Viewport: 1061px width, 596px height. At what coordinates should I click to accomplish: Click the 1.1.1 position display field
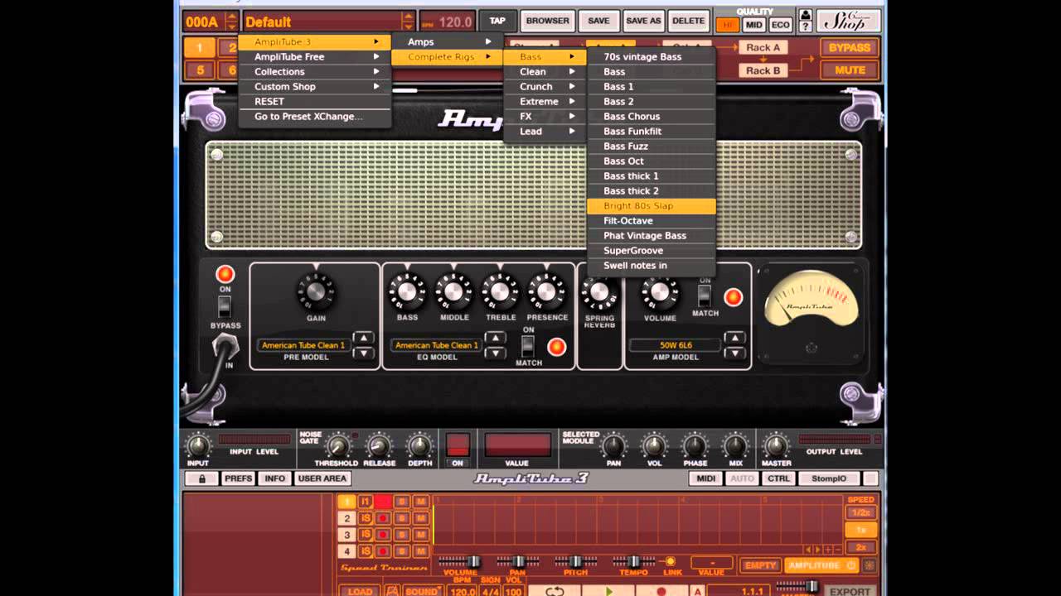[739, 591]
